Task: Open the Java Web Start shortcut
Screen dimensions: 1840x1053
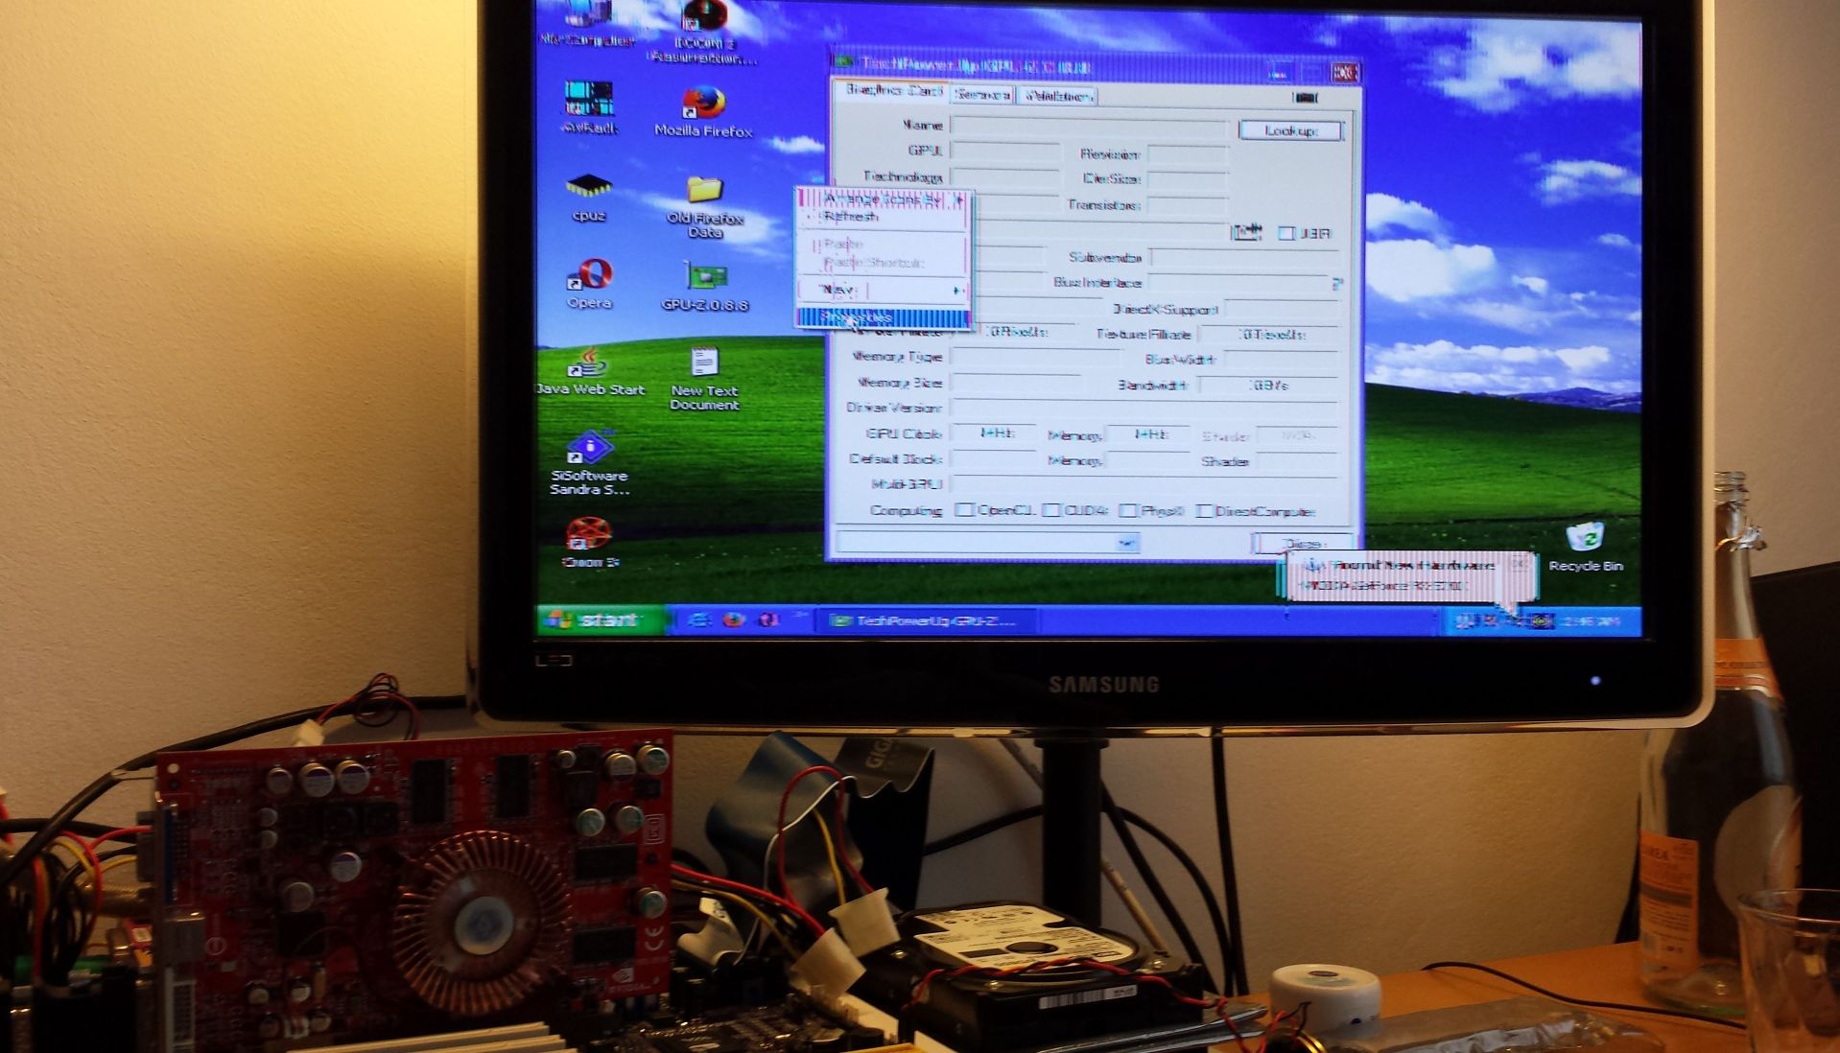Action: click(590, 371)
